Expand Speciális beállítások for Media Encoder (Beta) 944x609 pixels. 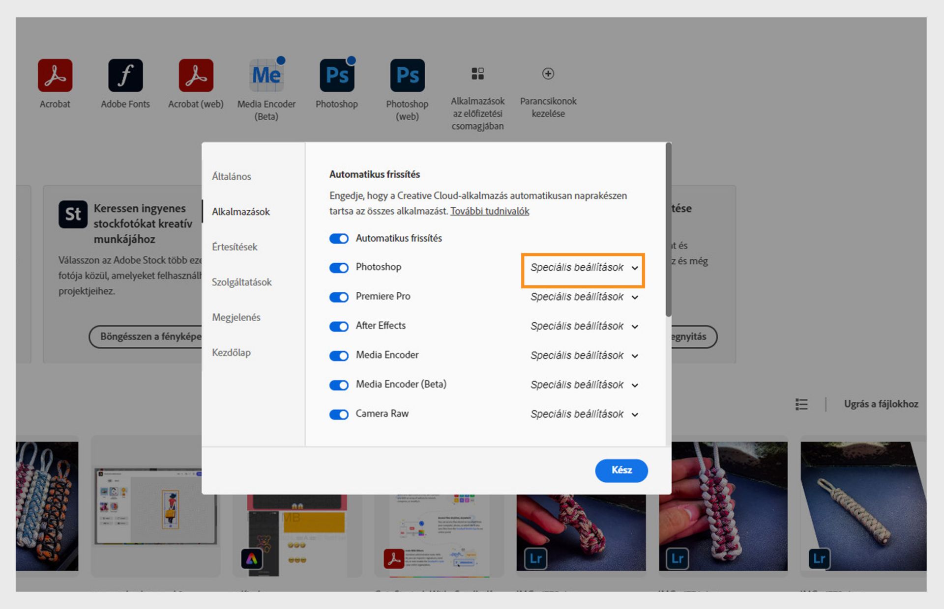[x=584, y=385]
